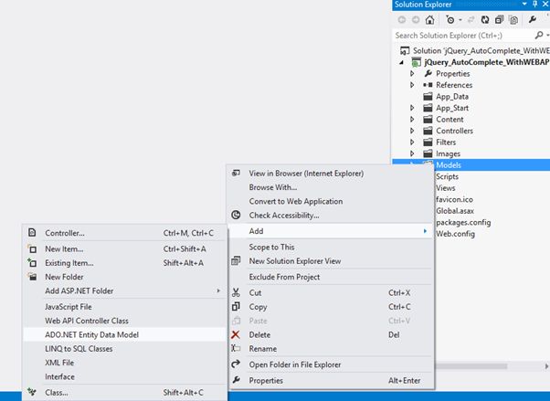Expand the Content folder
This screenshot has width=550, height=401.
tap(412, 120)
